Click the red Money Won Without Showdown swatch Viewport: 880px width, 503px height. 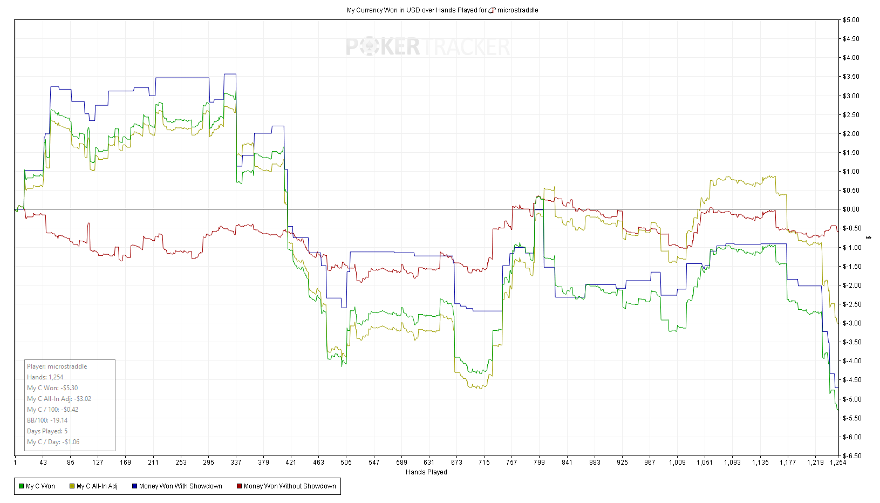tap(239, 486)
